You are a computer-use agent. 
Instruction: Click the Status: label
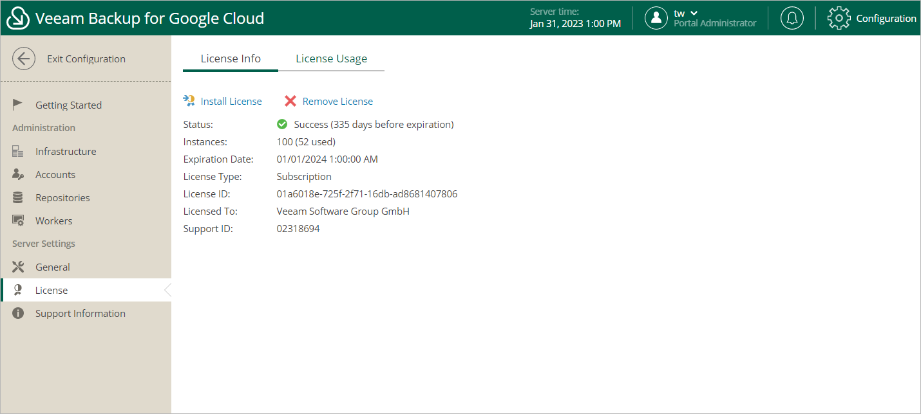[x=198, y=124]
